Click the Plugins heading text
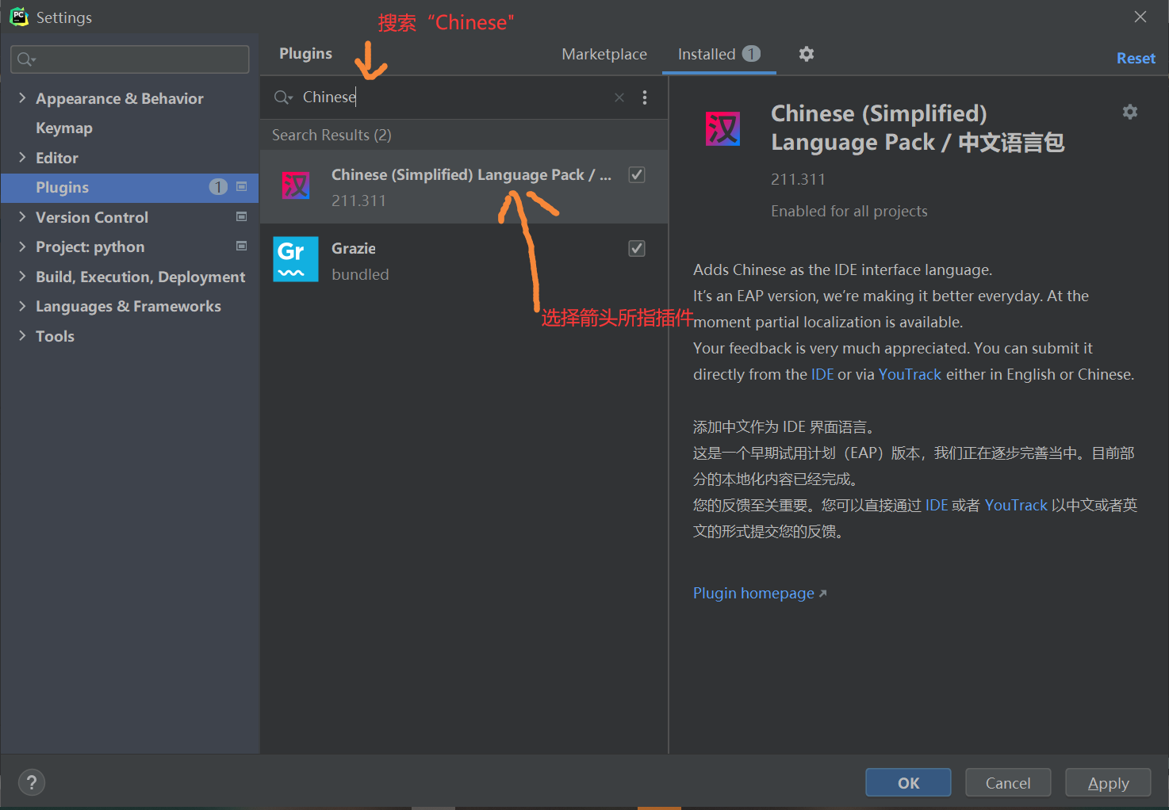 (x=305, y=53)
